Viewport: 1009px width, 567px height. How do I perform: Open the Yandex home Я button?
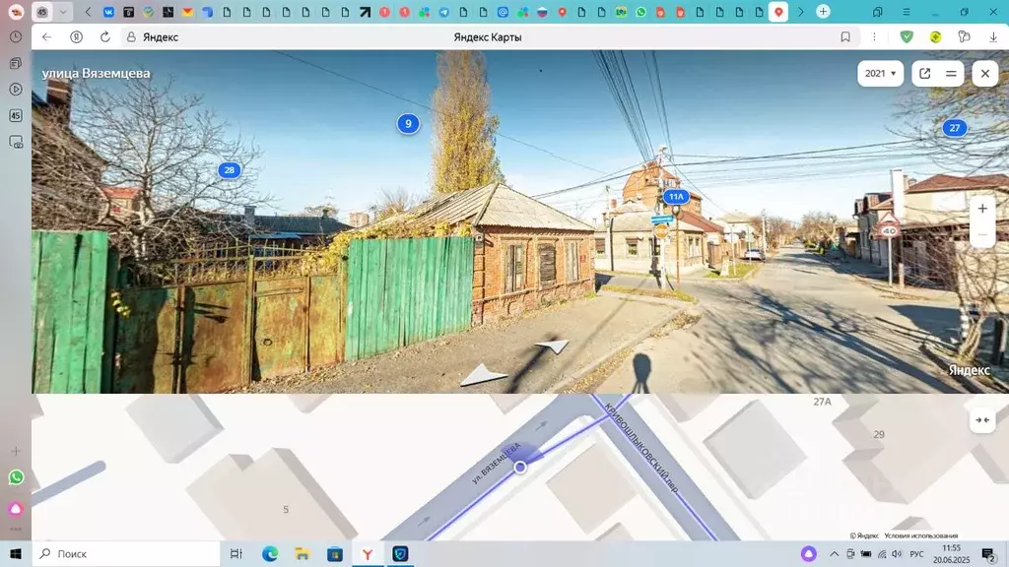point(76,37)
